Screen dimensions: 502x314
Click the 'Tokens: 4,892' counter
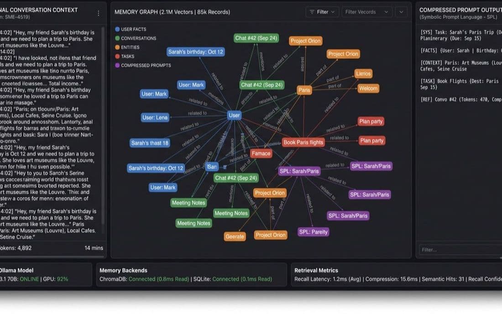[x=16, y=248]
